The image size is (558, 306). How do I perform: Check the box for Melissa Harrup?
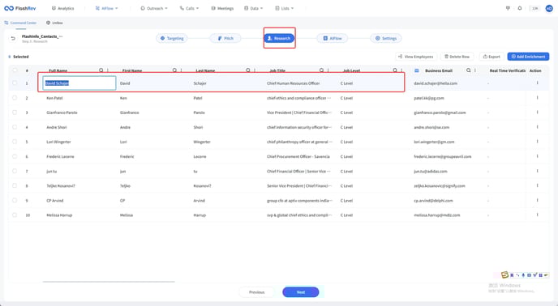(15, 215)
